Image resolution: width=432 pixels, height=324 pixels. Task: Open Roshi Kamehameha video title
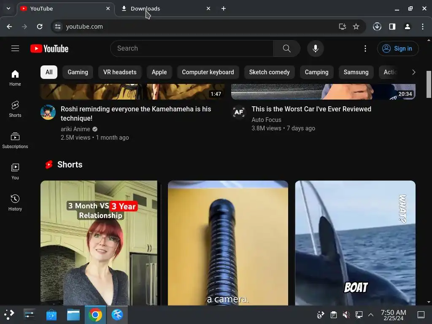click(x=136, y=113)
